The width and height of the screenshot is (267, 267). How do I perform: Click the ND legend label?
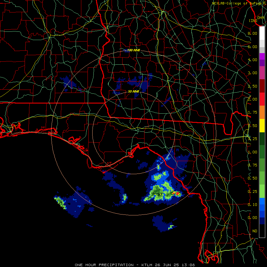(255, 231)
